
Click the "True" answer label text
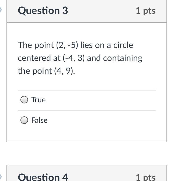pyautogui.click(x=38, y=100)
